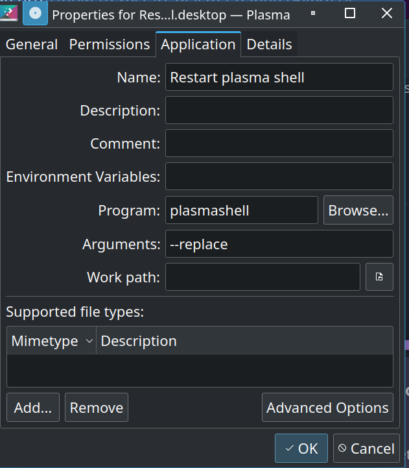The width and height of the screenshot is (409, 468).
Task: Cancel the properties dialog
Action: (366, 449)
